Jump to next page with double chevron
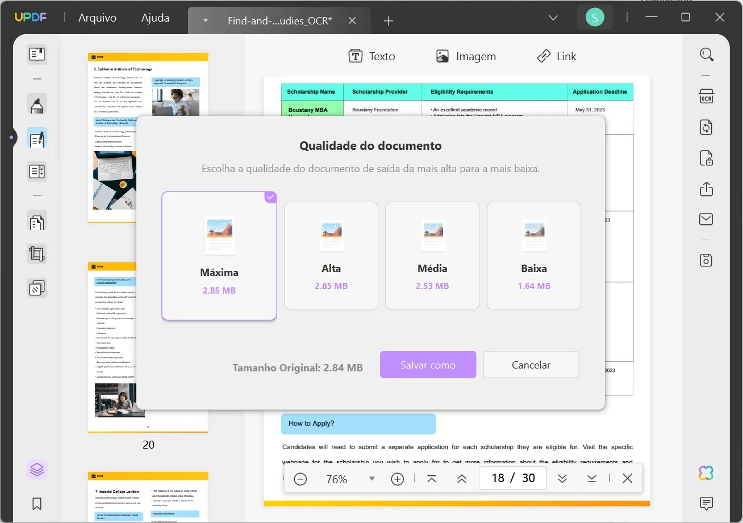The height and width of the screenshot is (523, 743). [562, 479]
